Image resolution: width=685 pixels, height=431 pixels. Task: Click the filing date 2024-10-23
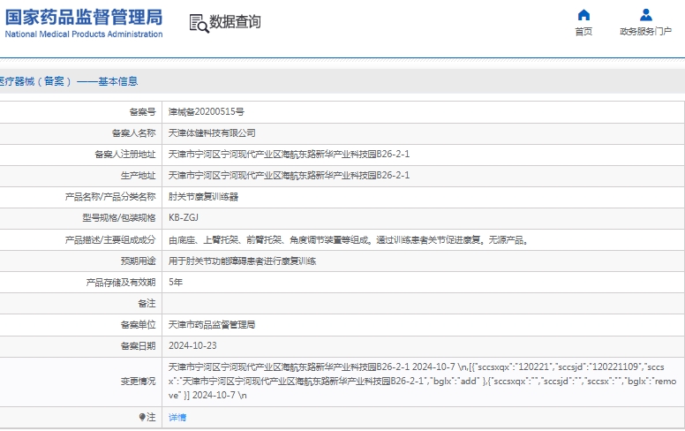(192, 345)
